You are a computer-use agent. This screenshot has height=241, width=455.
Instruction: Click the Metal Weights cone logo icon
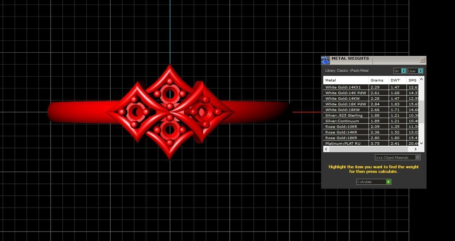point(325,60)
